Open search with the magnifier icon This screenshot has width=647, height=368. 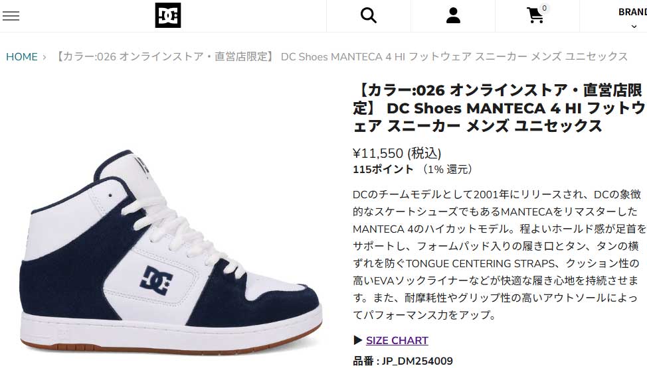[x=368, y=16]
